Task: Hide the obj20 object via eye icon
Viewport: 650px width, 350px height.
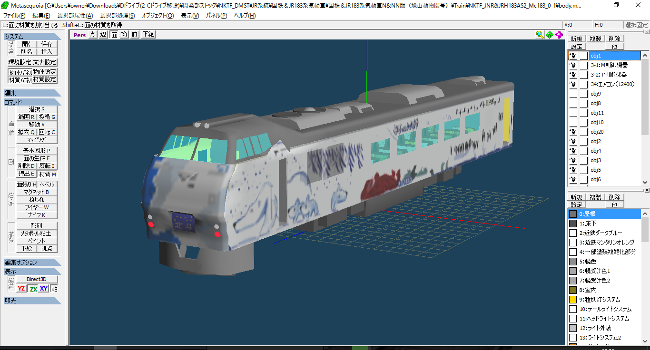Action: click(x=573, y=132)
